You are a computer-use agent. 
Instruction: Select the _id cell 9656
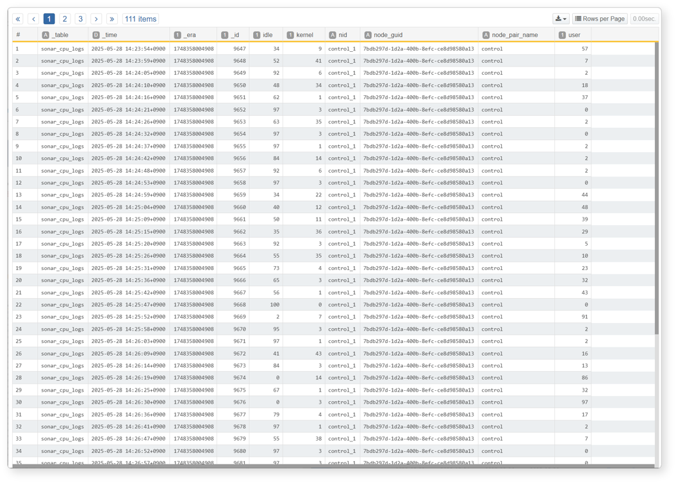tap(233, 159)
